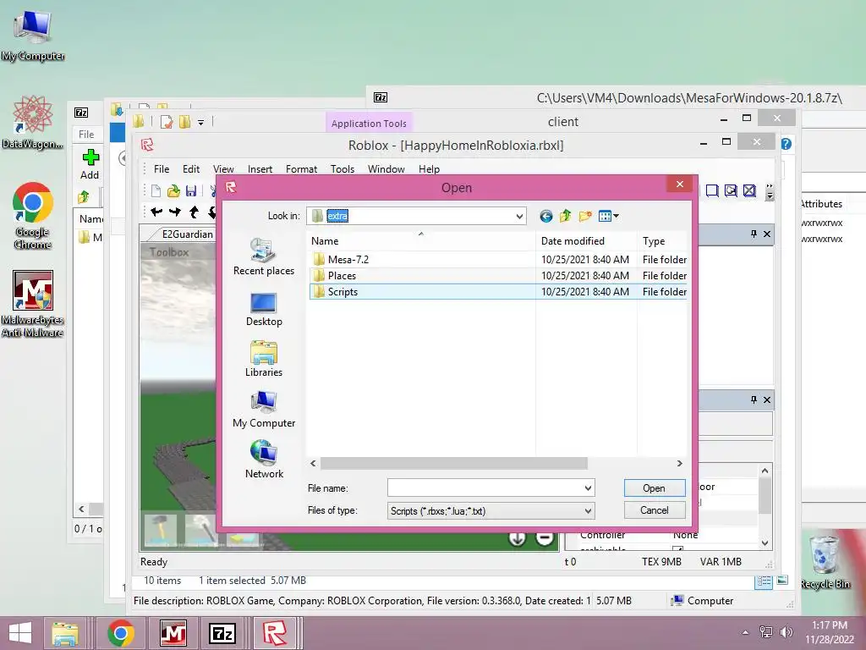Open 7-Zip from the taskbar

click(x=222, y=633)
